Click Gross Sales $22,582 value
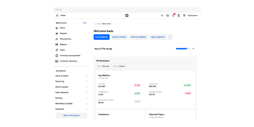This screenshot has height=127, width=254. [x=153, y=86]
